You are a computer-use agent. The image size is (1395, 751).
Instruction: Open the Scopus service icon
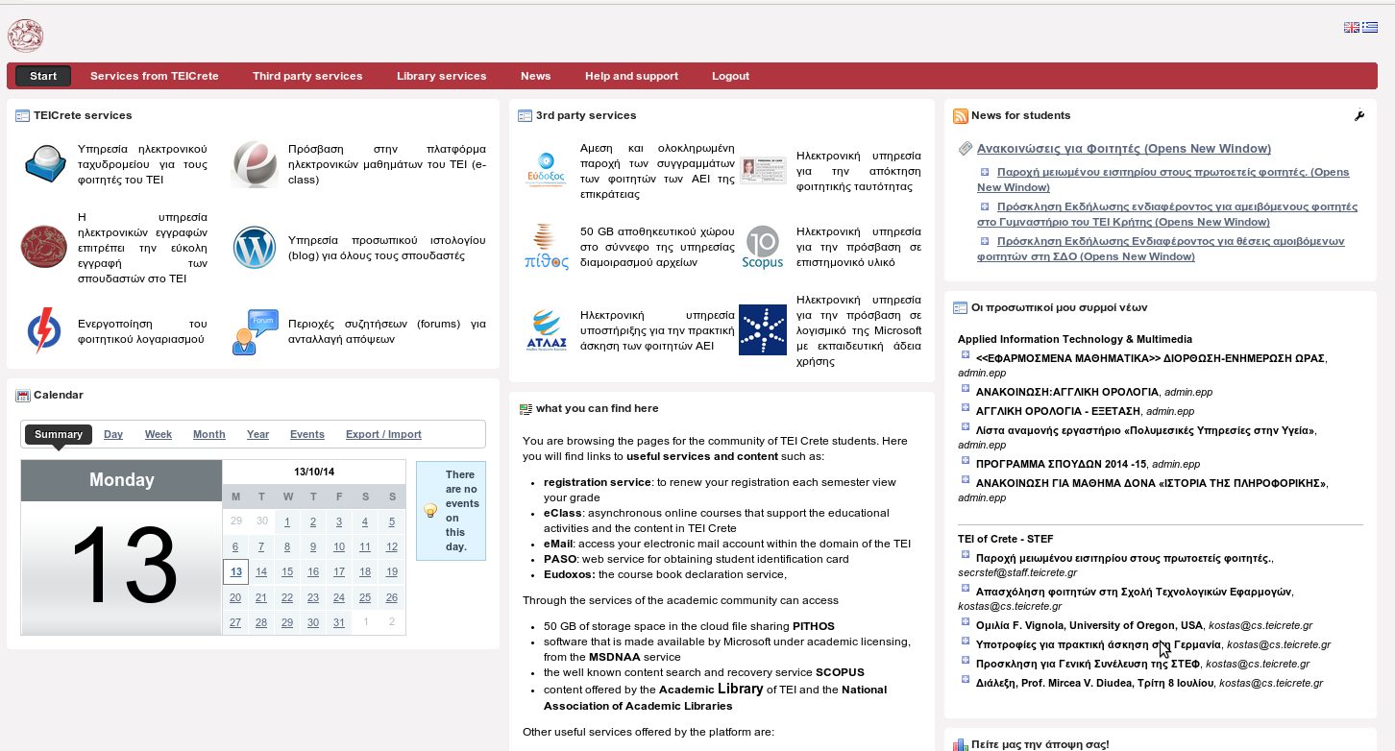[763, 247]
